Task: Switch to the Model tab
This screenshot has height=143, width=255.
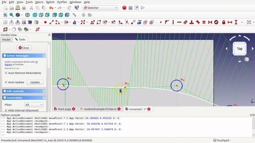Action: 6,40
